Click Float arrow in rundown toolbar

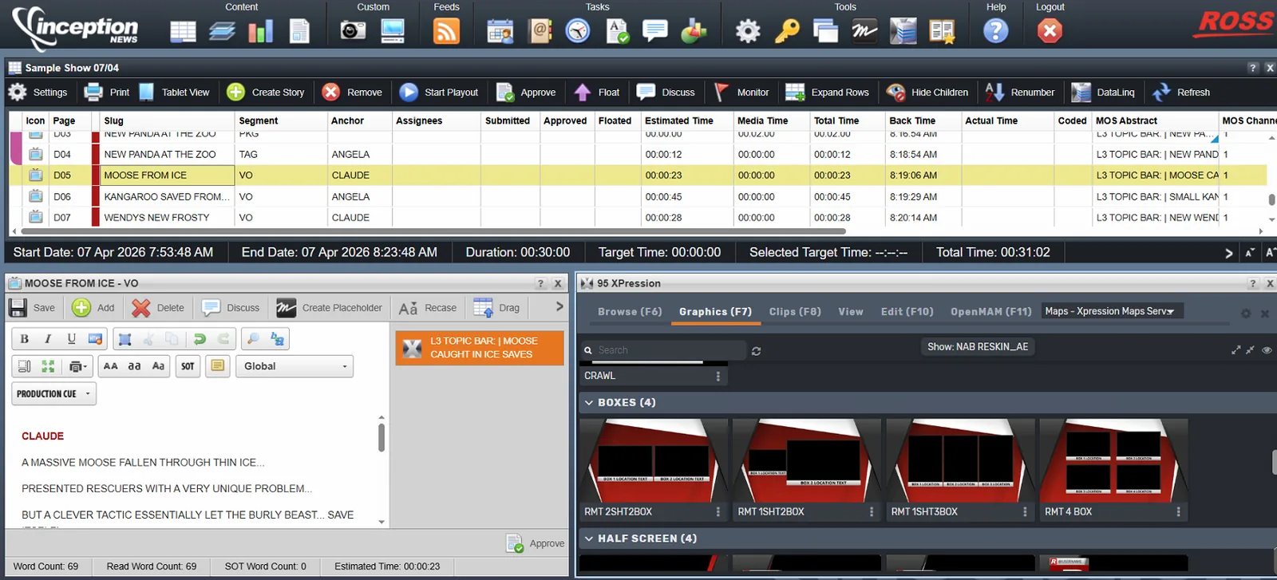click(597, 92)
